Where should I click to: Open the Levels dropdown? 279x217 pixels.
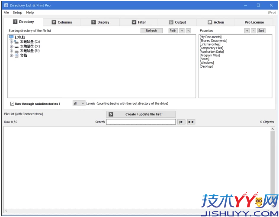tap(79, 104)
